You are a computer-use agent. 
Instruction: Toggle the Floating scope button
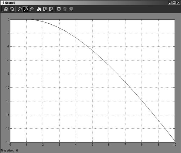pyautogui.click(x=59, y=9)
